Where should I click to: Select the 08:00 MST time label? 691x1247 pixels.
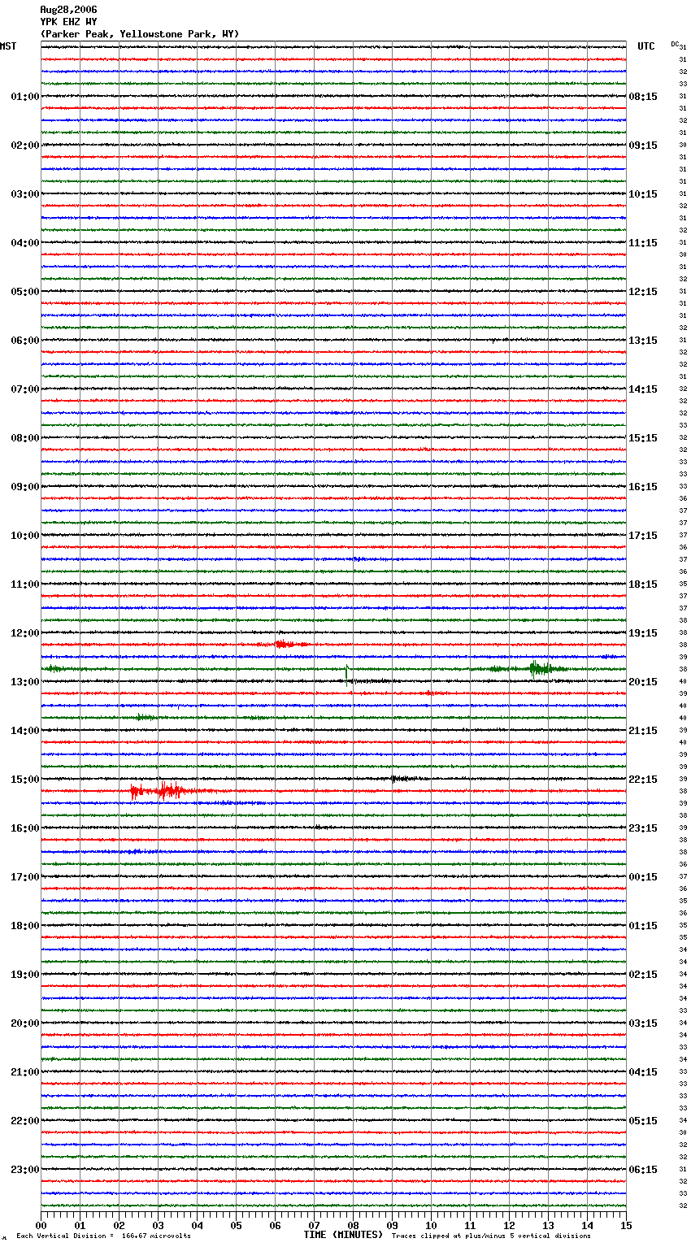(25, 438)
